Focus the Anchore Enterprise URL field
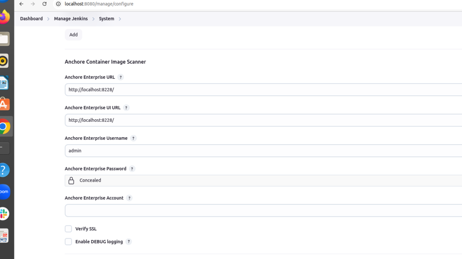462x259 pixels. [263, 89]
